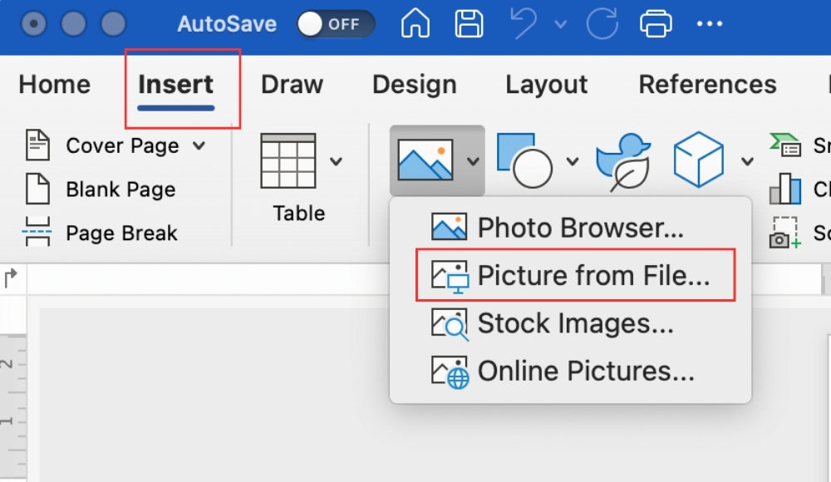Screen dimensions: 831x482
Task: Click the Print icon in the title bar
Action: coord(656,24)
